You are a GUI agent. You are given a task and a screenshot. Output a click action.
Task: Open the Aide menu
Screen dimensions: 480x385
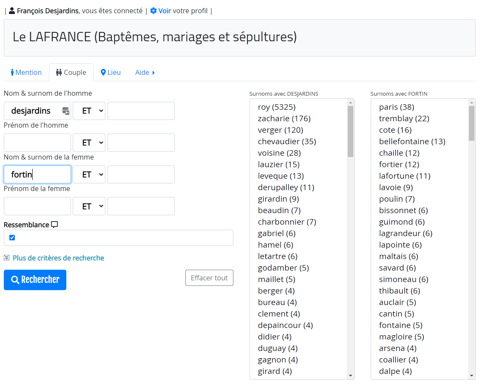(145, 73)
